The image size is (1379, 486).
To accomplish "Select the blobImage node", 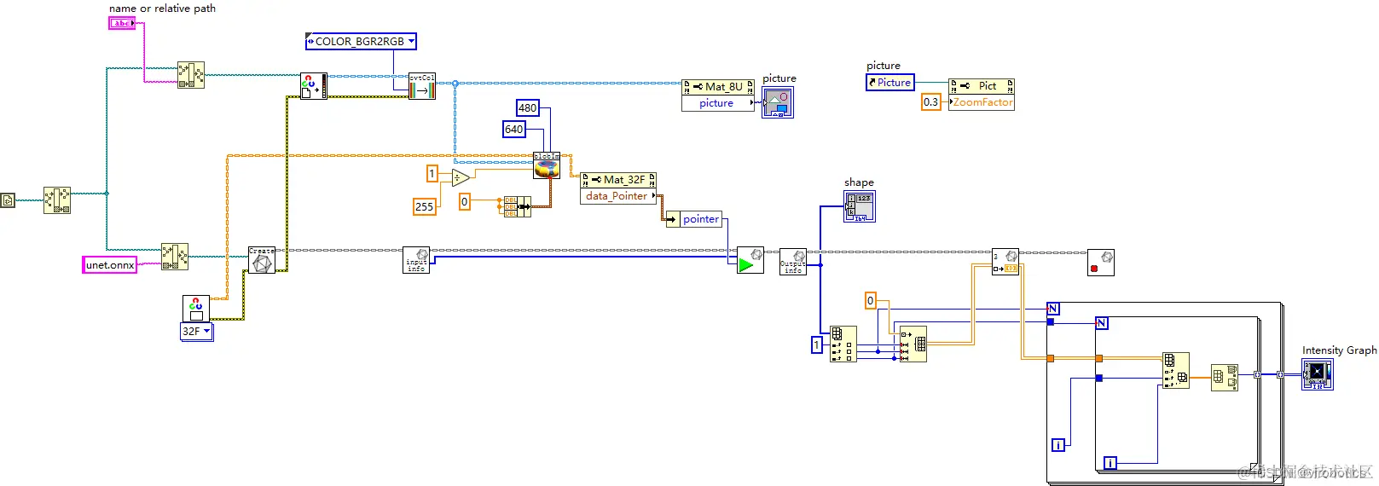I will pyautogui.click(x=547, y=165).
